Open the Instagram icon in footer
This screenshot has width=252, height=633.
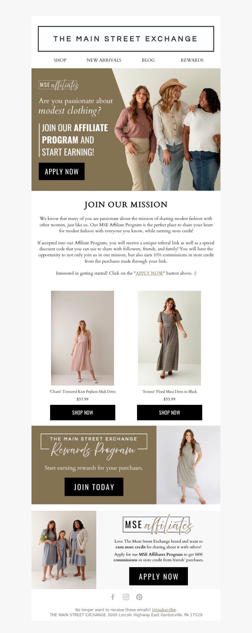[x=126, y=597]
